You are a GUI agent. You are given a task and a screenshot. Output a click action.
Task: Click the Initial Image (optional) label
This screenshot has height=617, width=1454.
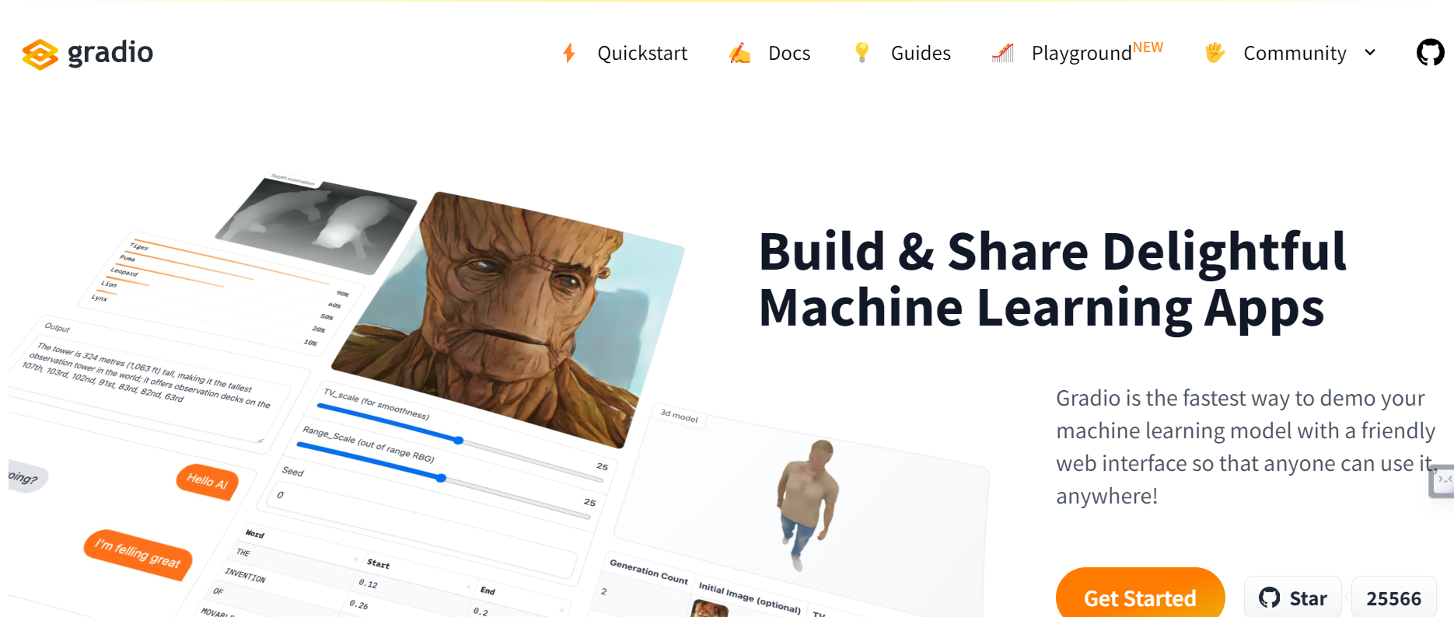pos(749,597)
